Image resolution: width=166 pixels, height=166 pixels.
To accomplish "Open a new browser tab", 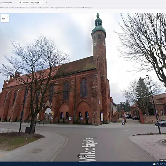I will [46, 3].
